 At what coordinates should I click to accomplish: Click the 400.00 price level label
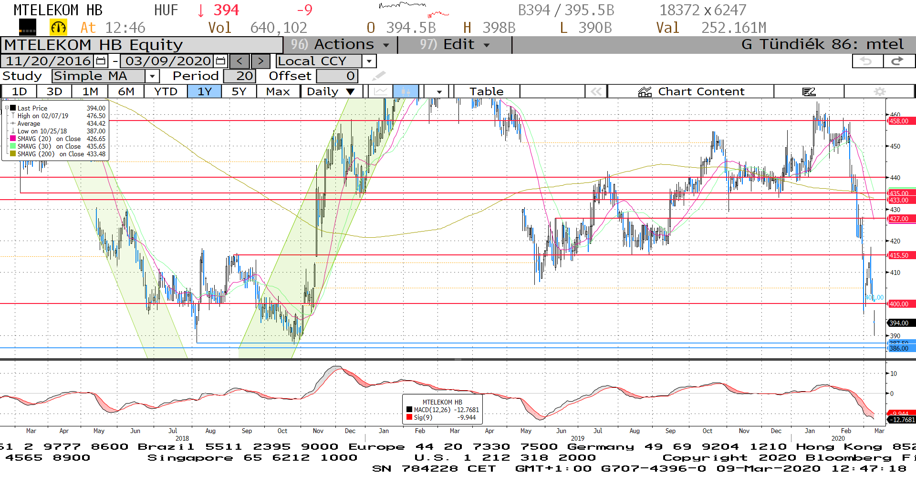tap(901, 303)
